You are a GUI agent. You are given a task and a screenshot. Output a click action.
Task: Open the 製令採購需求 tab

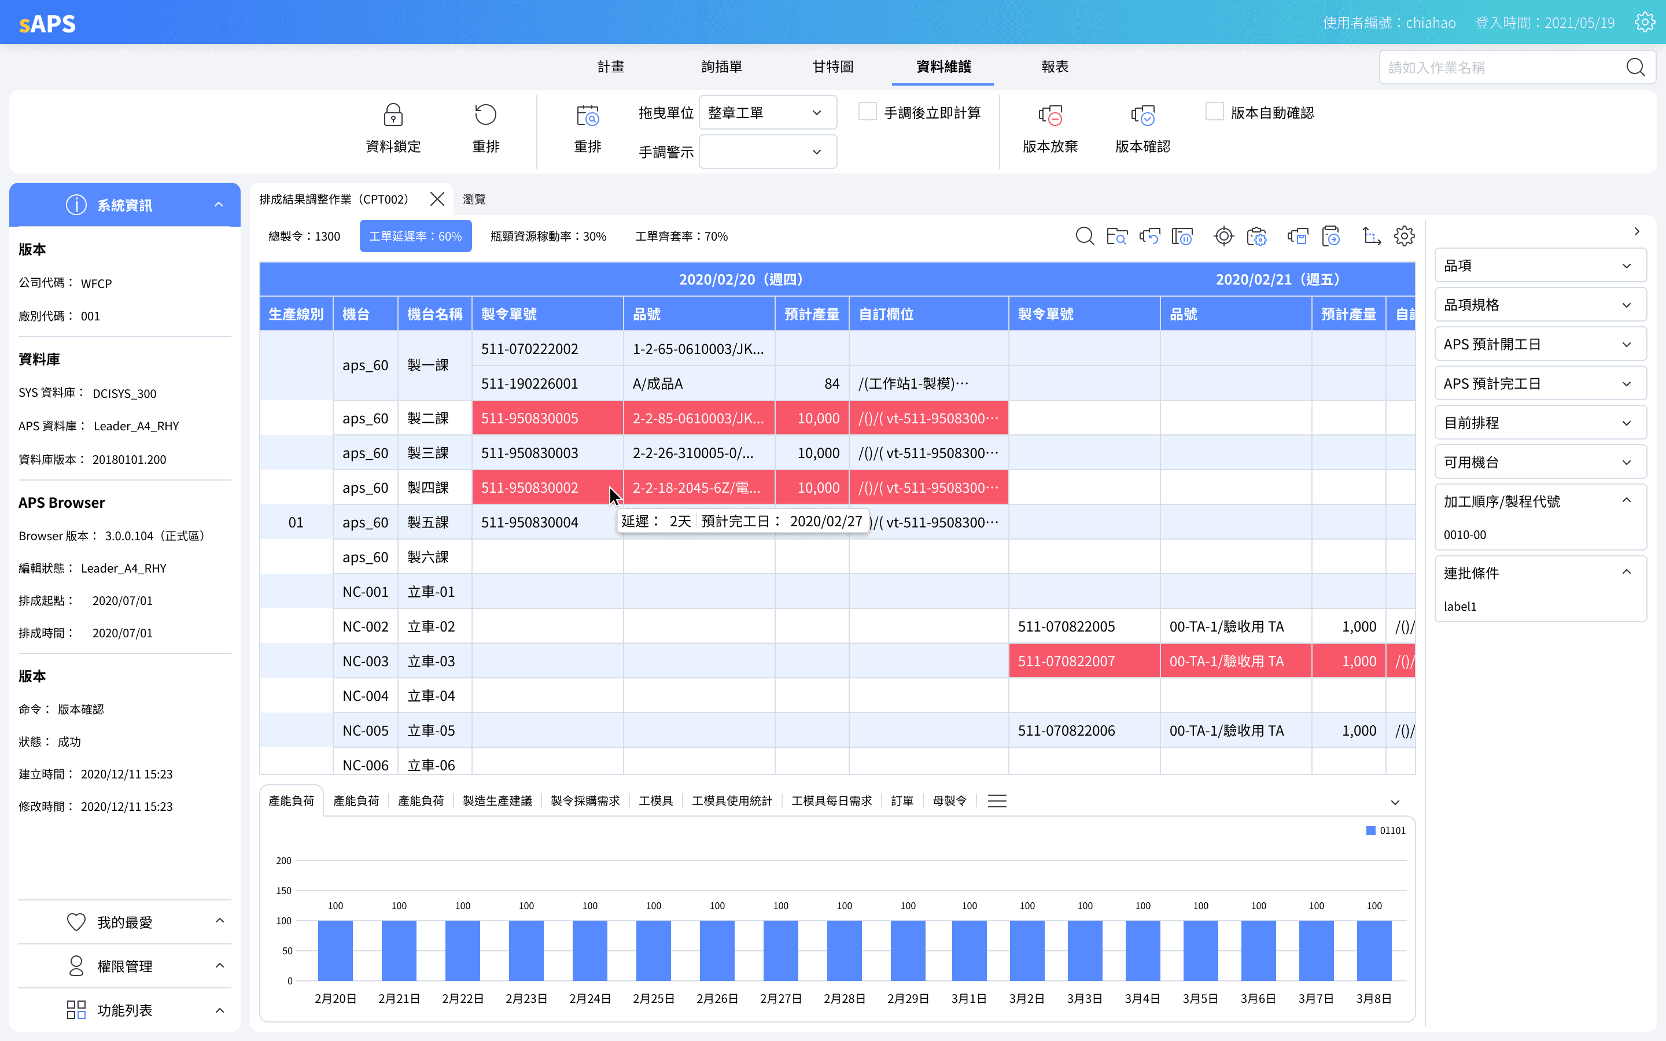pyautogui.click(x=584, y=801)
